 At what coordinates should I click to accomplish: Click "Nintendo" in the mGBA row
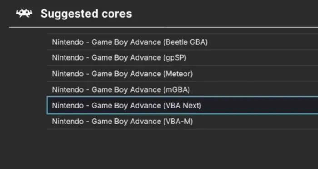(x=68, y=89)
